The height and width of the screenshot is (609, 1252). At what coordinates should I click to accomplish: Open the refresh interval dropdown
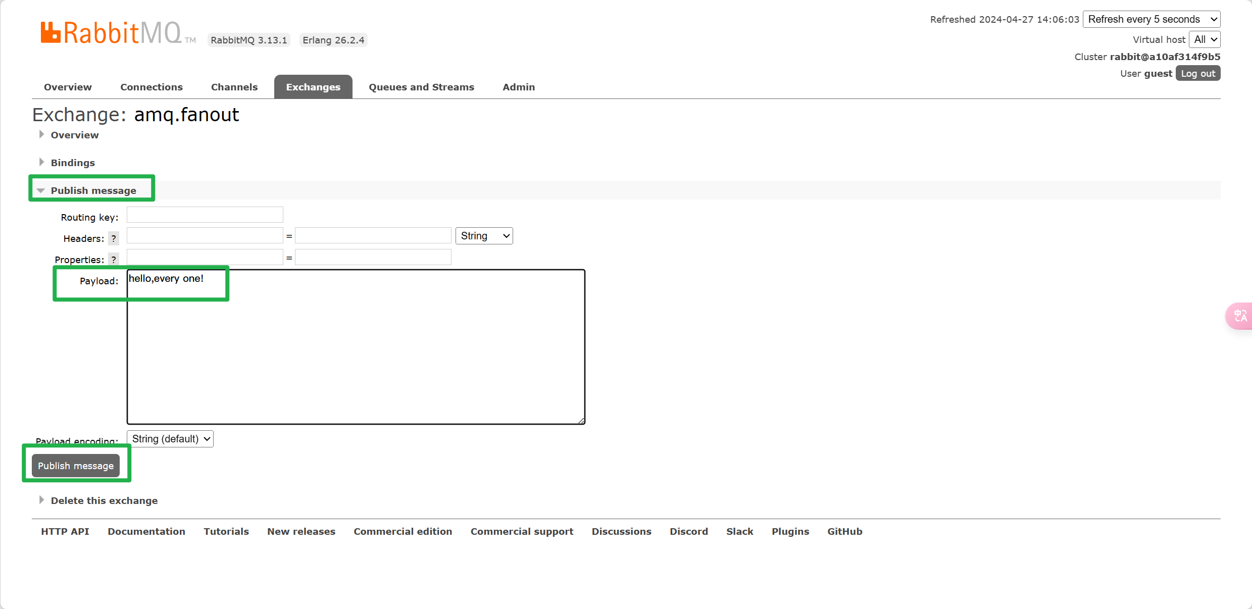[1151, 19]
